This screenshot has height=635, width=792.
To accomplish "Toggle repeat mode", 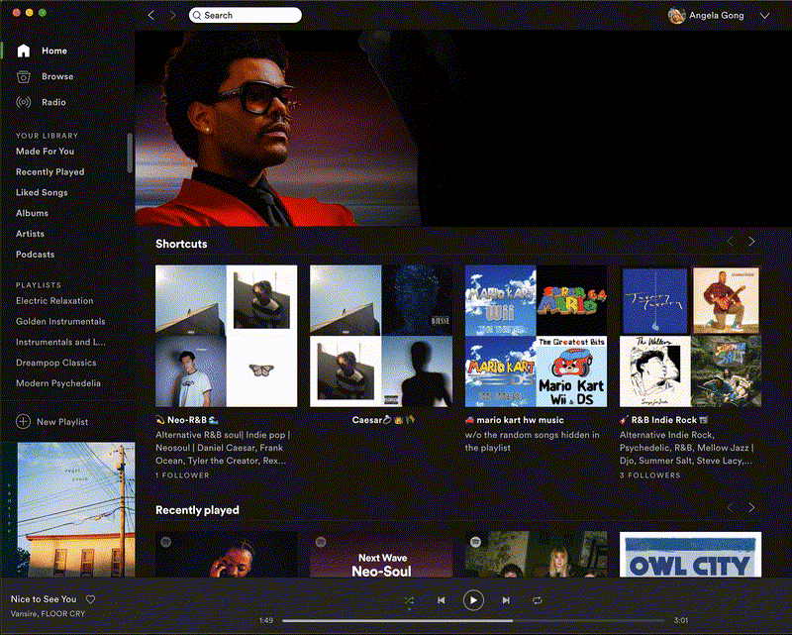I will click(x=538, y=600).
